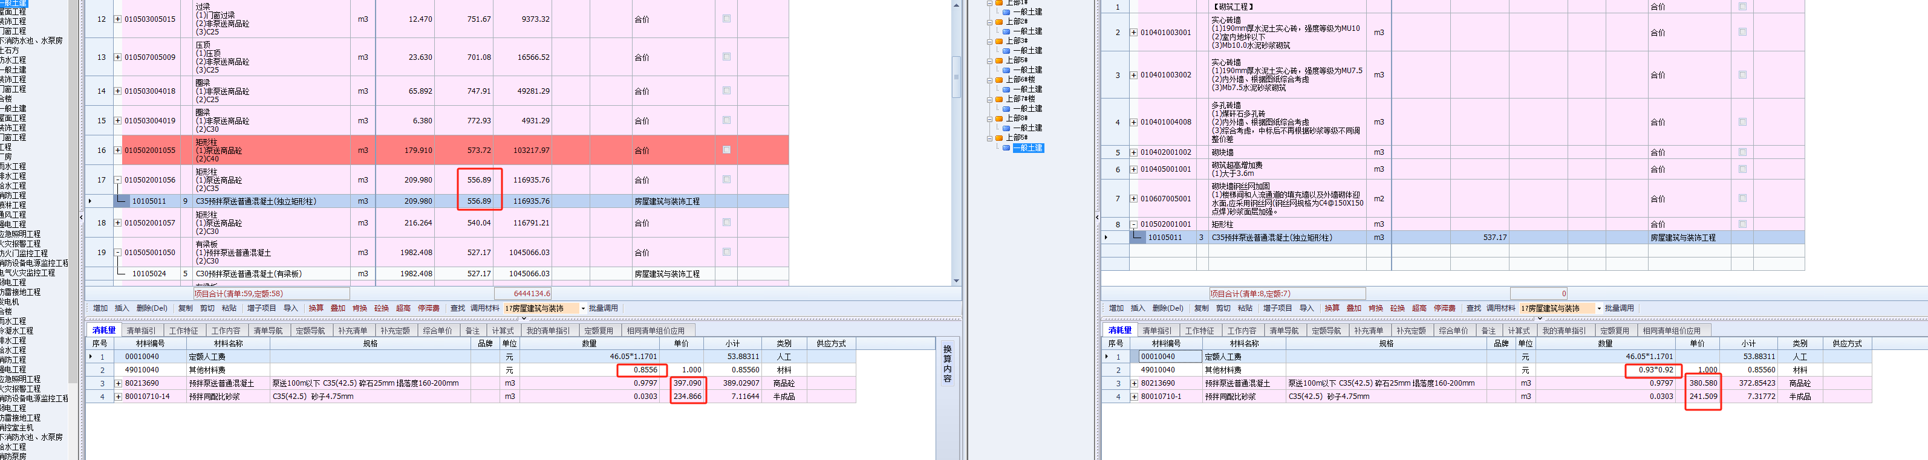Click the 一般土建 node icon under 上部8#
The width and height of the screenshot is (1928, 460).
click(1007, 128)
